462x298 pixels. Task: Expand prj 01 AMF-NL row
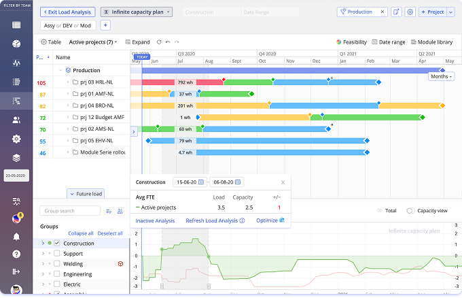(x=68, y=94)
